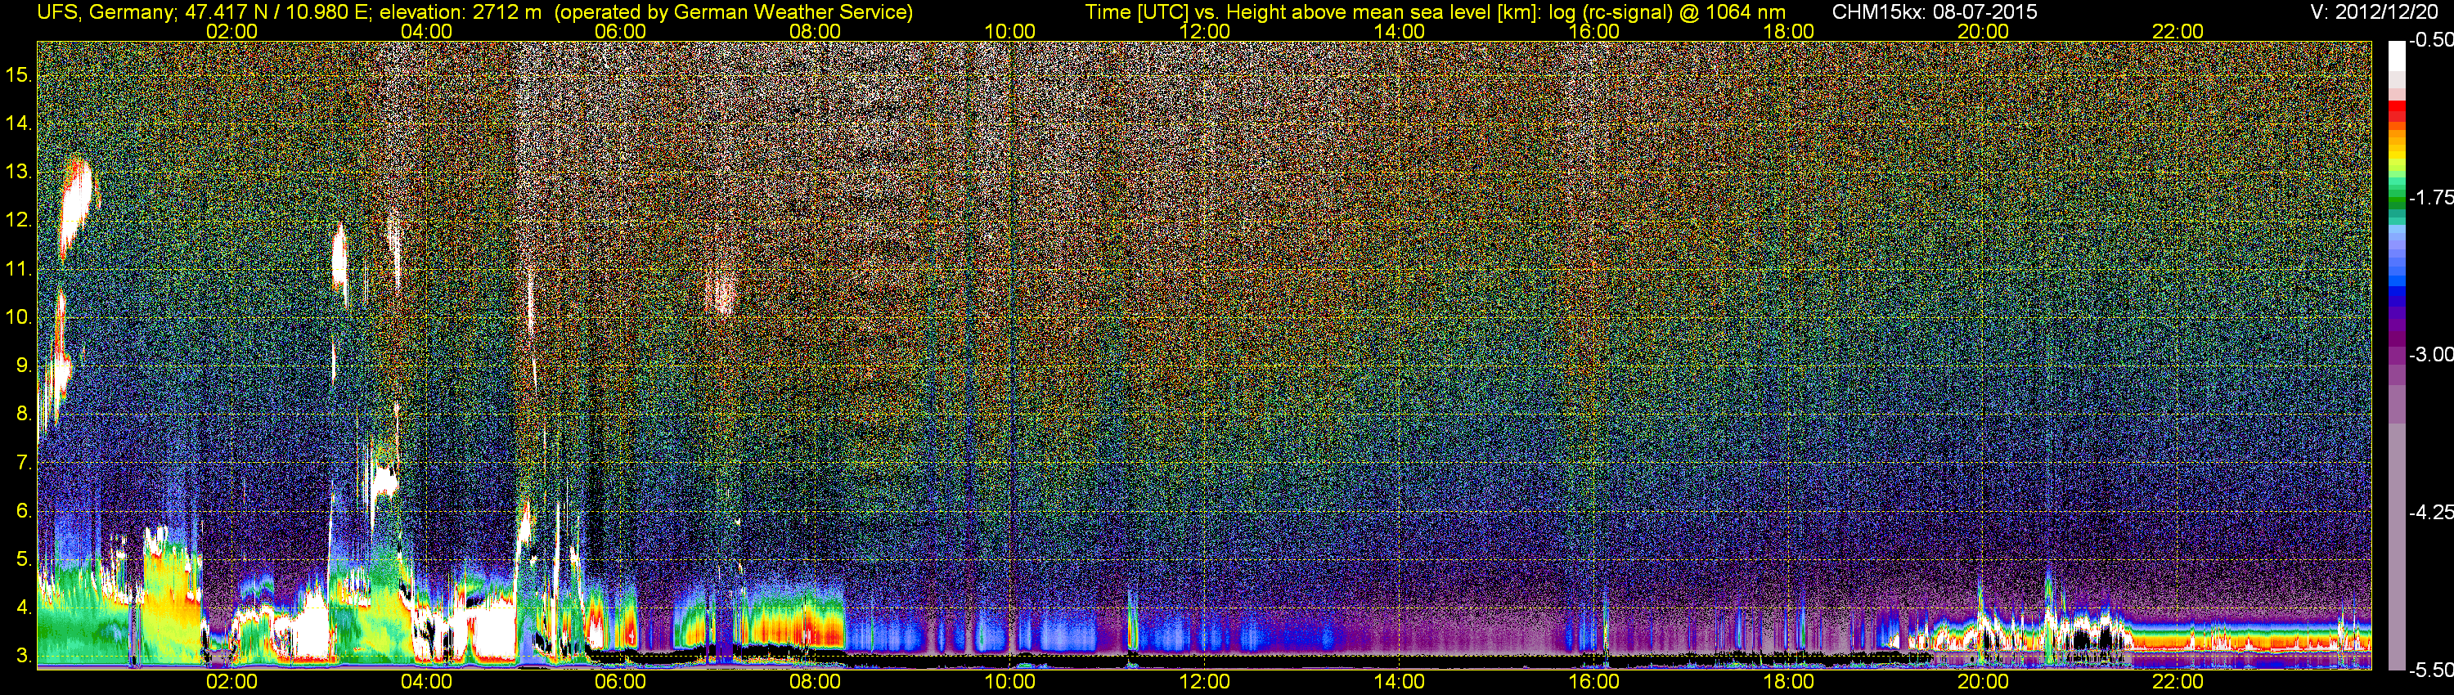2454x695 pixels.
Task: Click the '3.' height axis label
Action: pyautogui.click(x=24, y=656)
